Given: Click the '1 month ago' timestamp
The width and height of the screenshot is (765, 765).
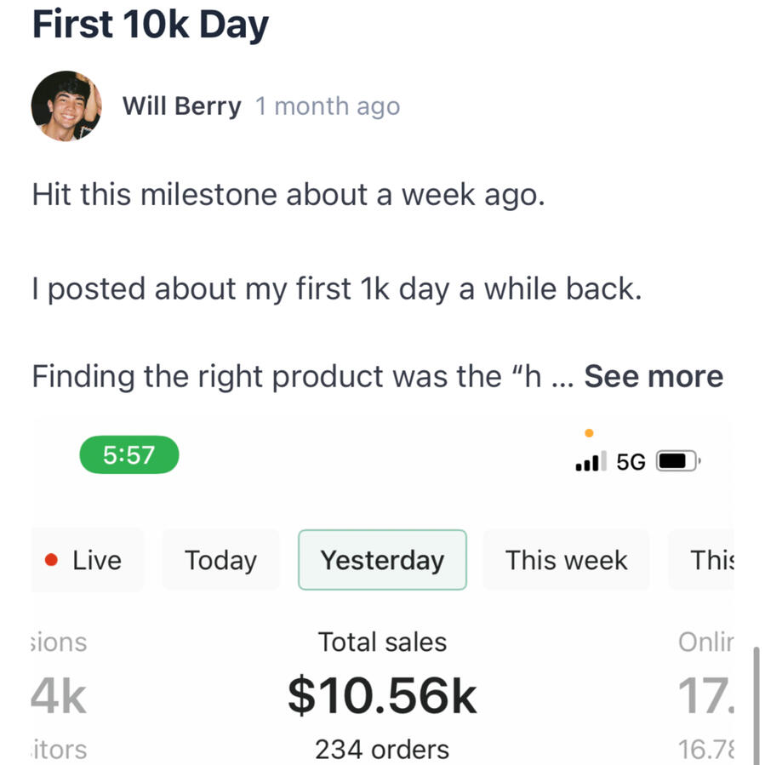Looking at the screenshot, I should click(328, 106).
